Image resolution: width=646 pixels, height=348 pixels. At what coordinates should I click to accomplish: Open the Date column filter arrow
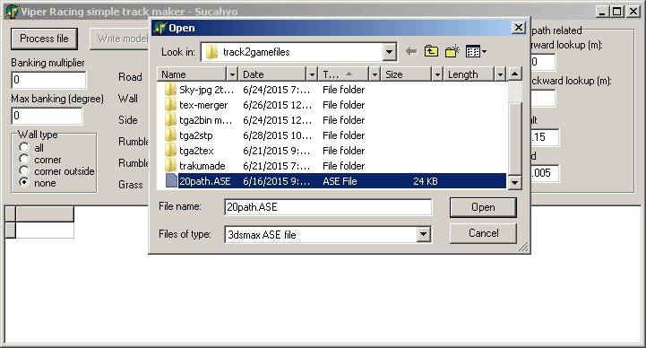[x=312, y=74]
